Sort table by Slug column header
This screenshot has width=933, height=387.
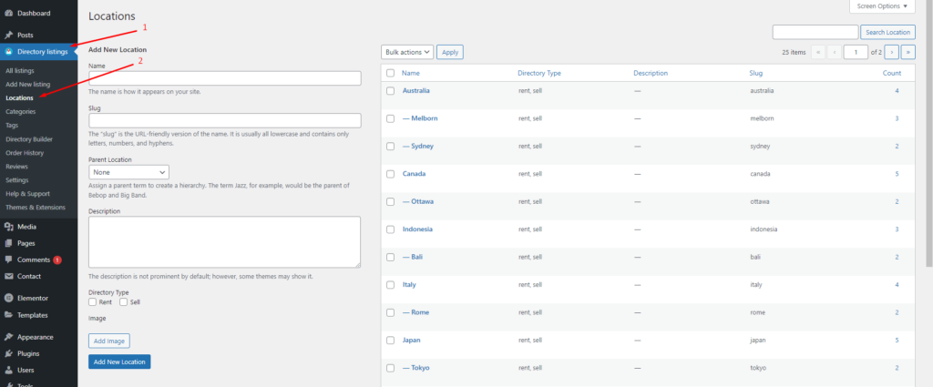pos(755,73)
